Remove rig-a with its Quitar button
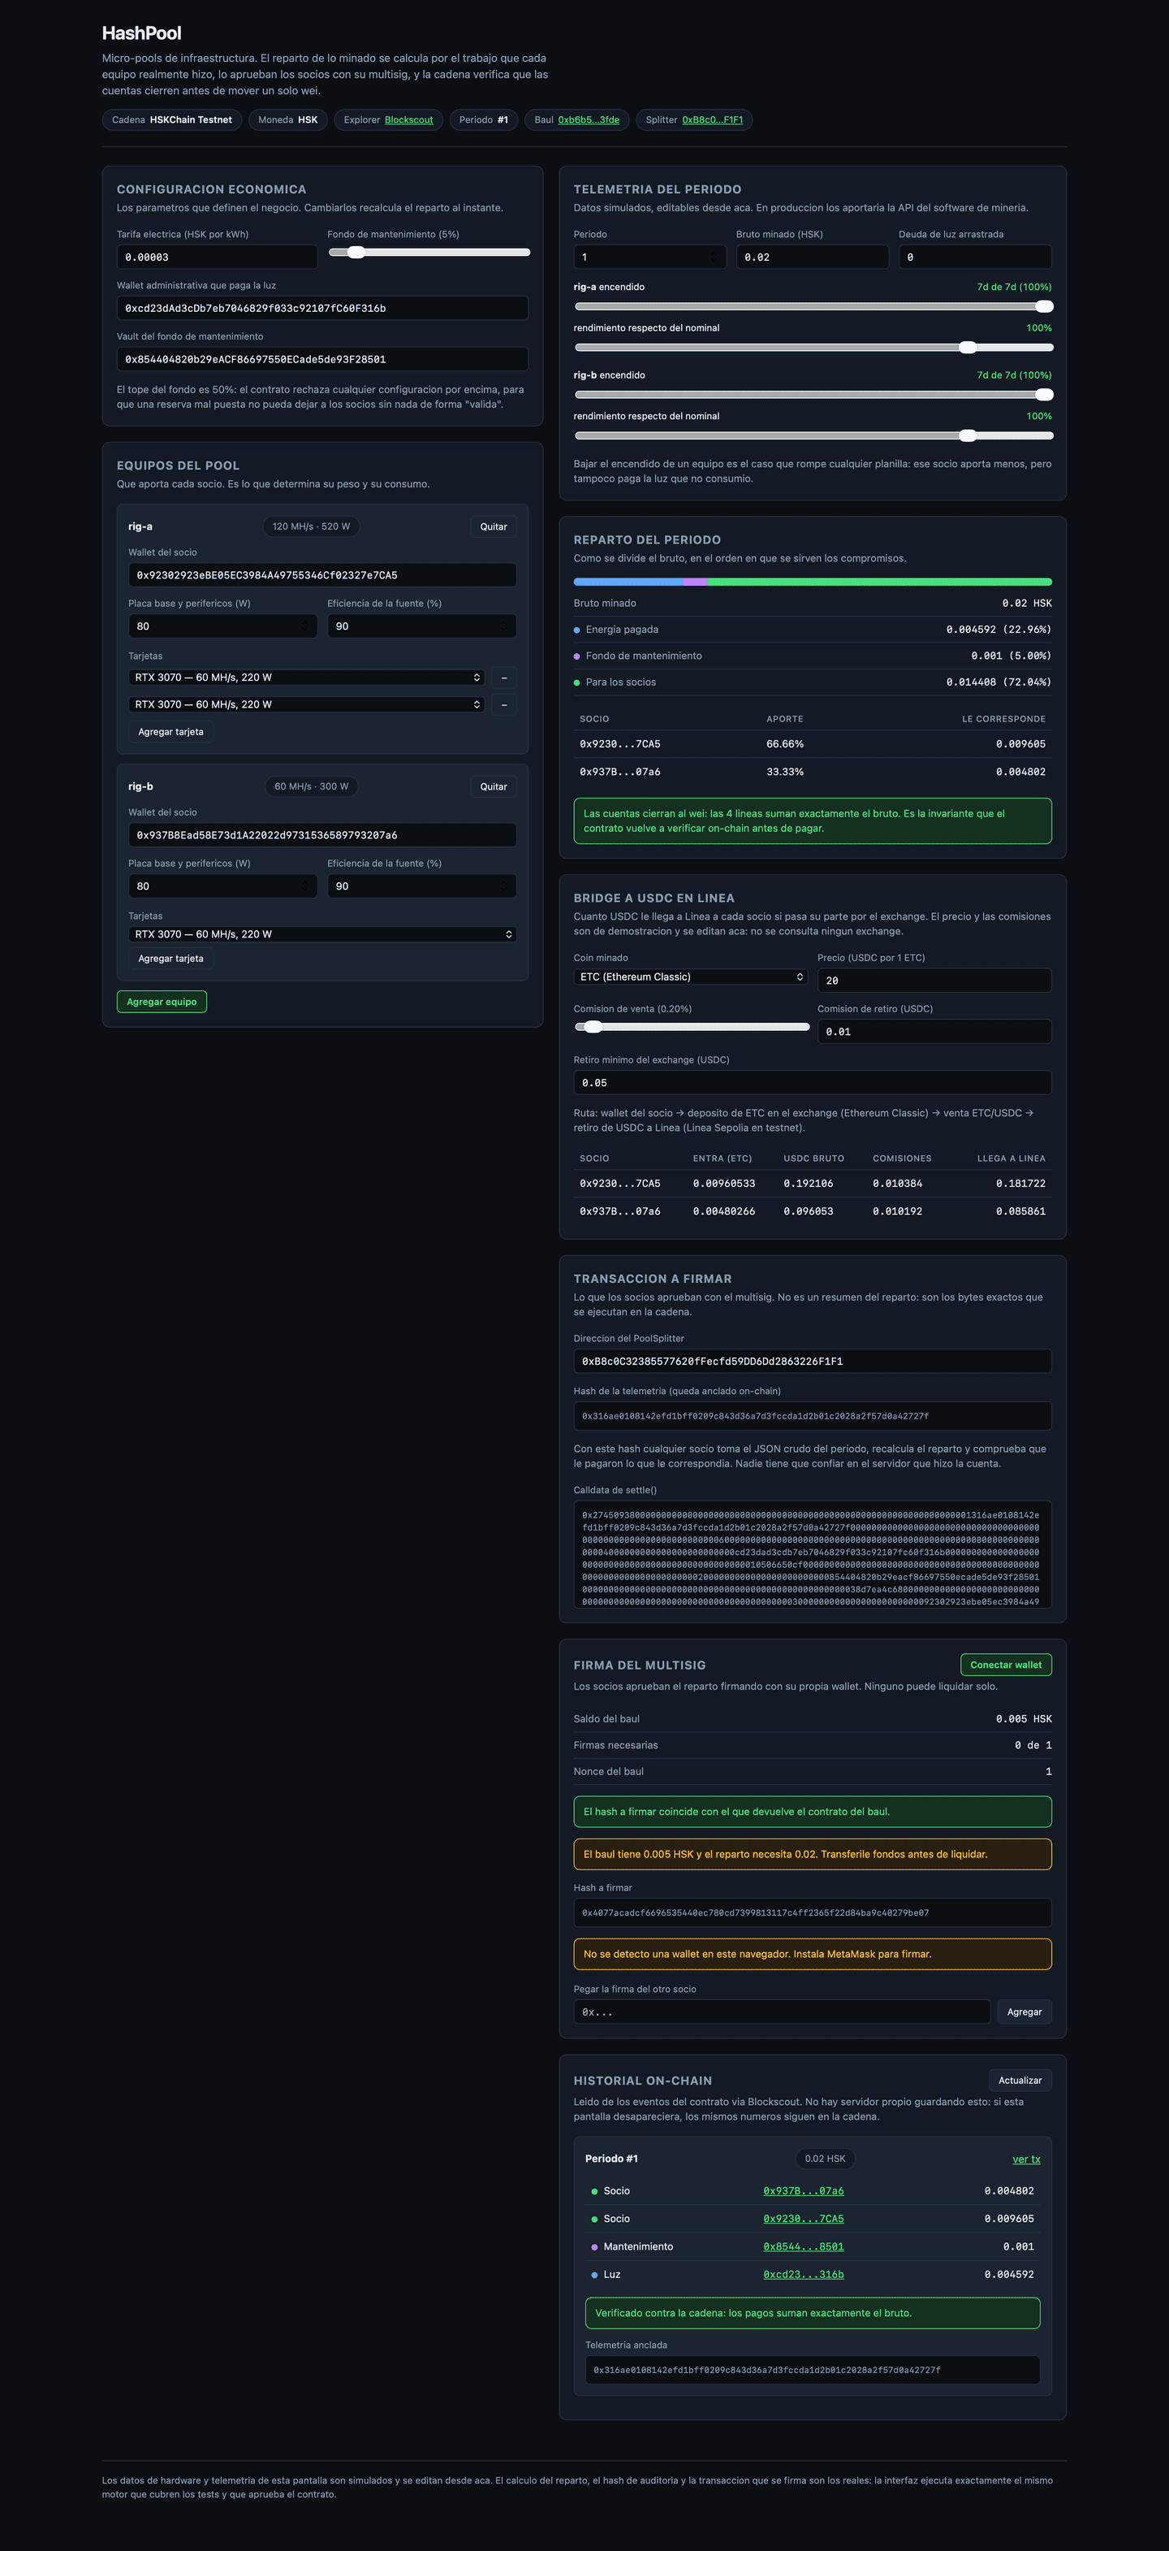 pos(493,526)
